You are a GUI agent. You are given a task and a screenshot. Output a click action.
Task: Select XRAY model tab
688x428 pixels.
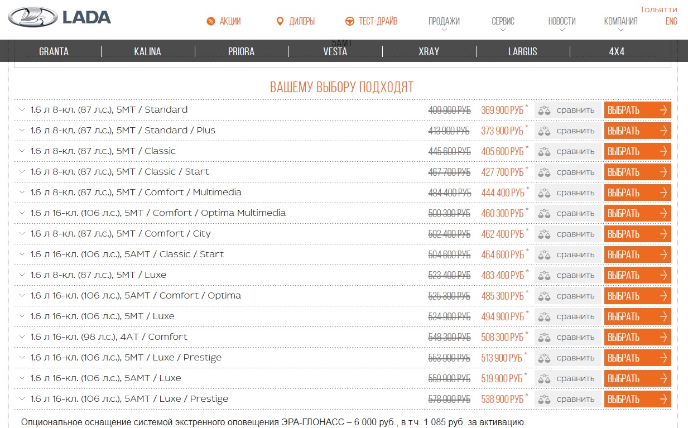(x=429, y=51)
